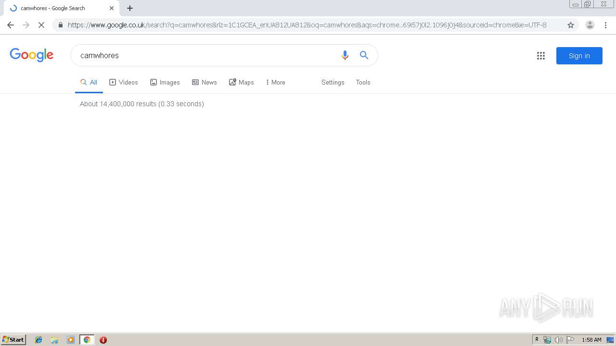
Task: Open the search Tools option
Action: tap(363, 82)
